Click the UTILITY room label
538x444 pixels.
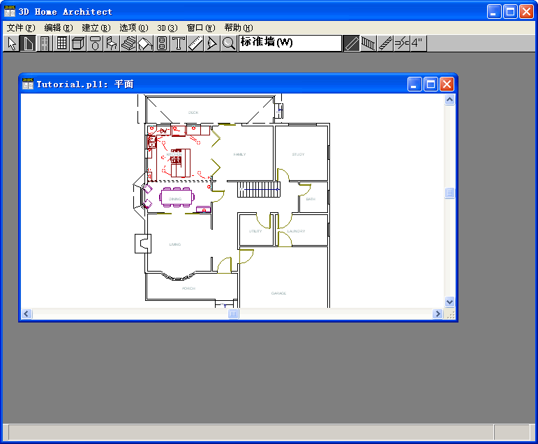click(x=255, y=232)
